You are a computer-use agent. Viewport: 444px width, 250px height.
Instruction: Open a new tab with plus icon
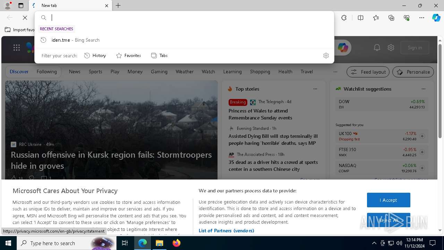(x=118, y=6)
